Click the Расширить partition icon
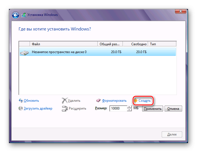The height and width of the screenshot is (152, 197). click(x=64, y=108)
